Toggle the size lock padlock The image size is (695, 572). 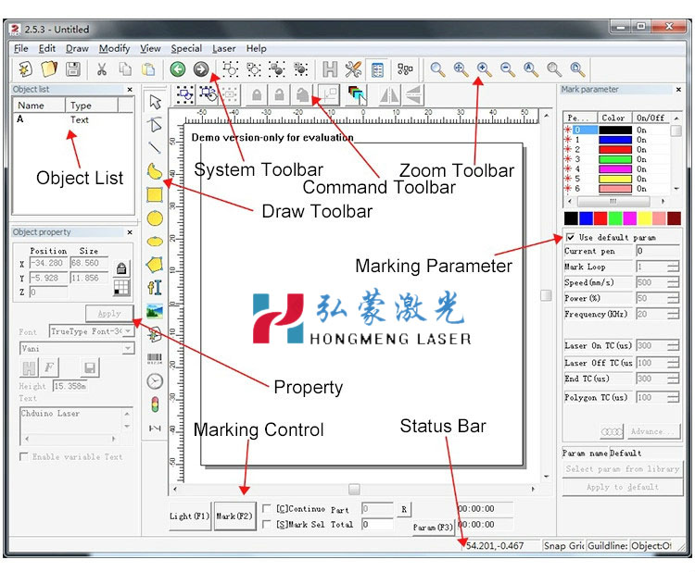pyautogui.click(x=121, y=268)
